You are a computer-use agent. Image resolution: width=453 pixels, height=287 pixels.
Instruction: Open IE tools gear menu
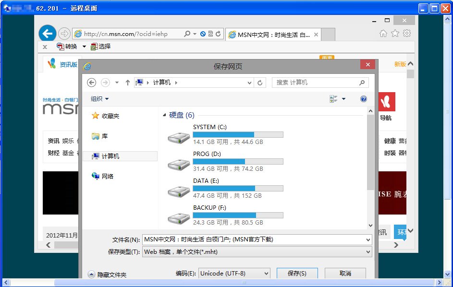[407, 33]
